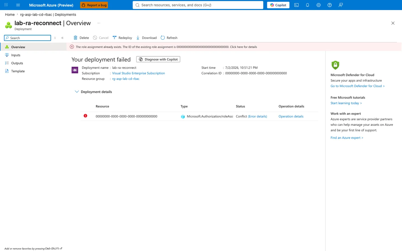Click the Type column header

click(184, 106)
